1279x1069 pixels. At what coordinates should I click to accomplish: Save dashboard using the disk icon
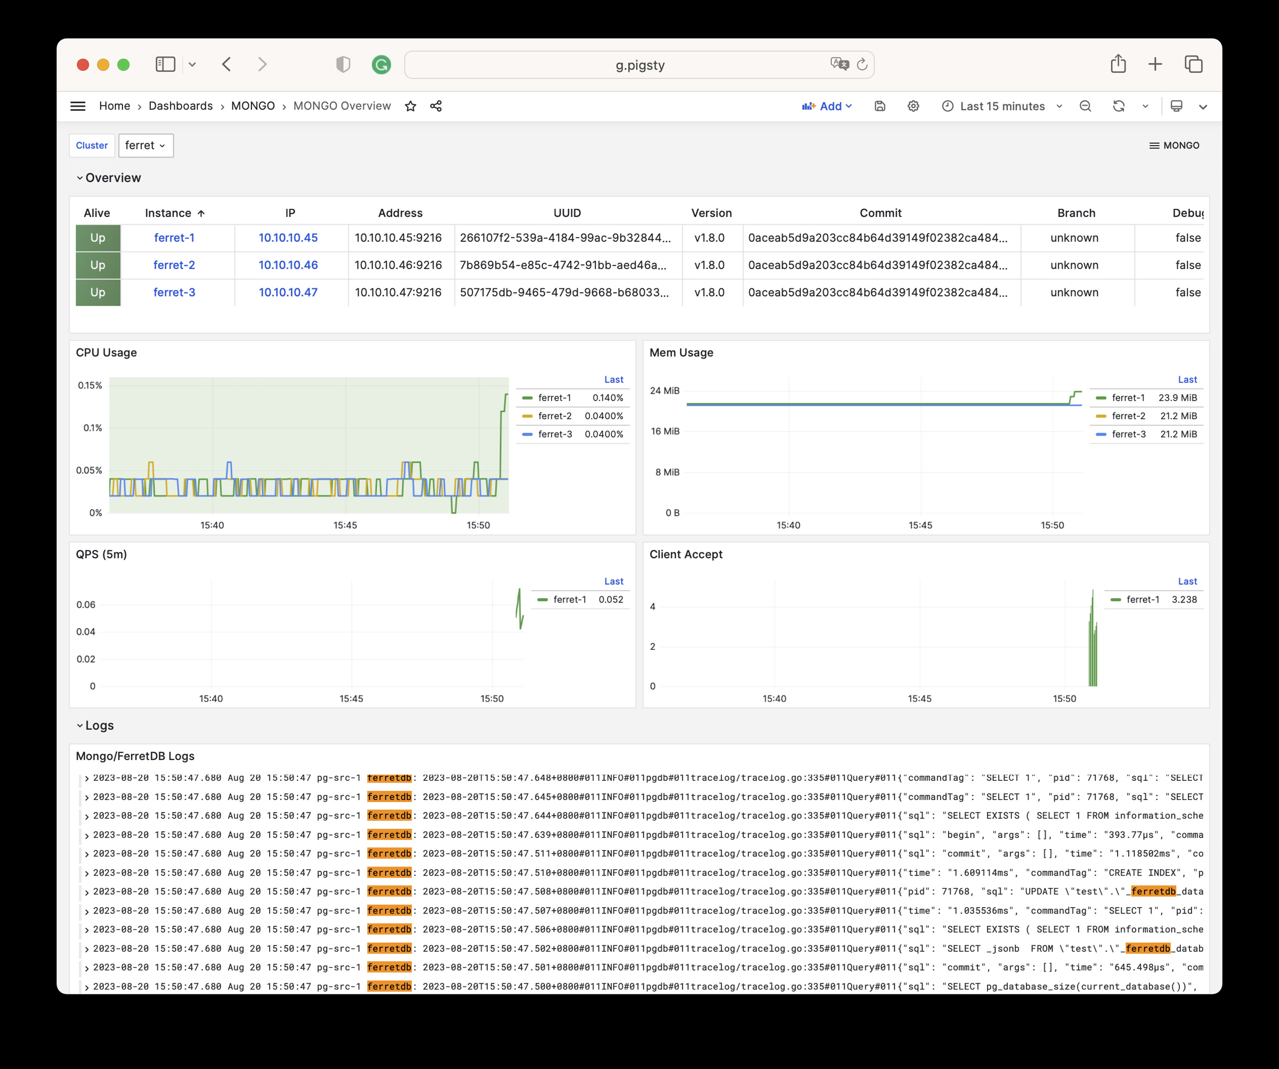879,106
